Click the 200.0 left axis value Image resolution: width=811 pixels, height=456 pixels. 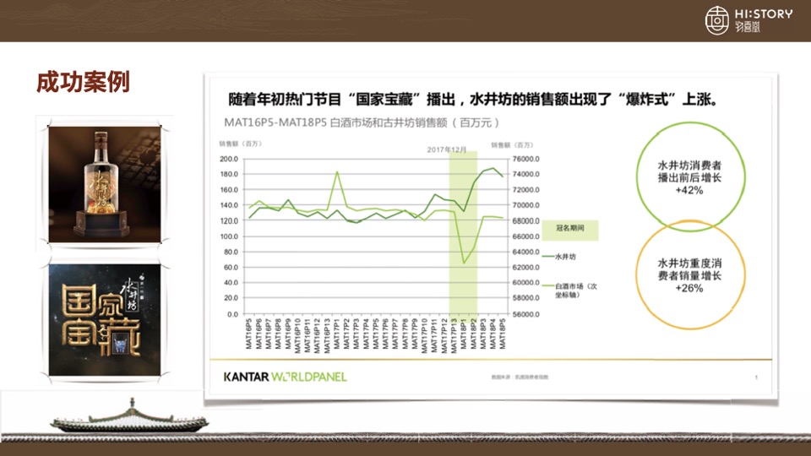[x=229, y=159]
